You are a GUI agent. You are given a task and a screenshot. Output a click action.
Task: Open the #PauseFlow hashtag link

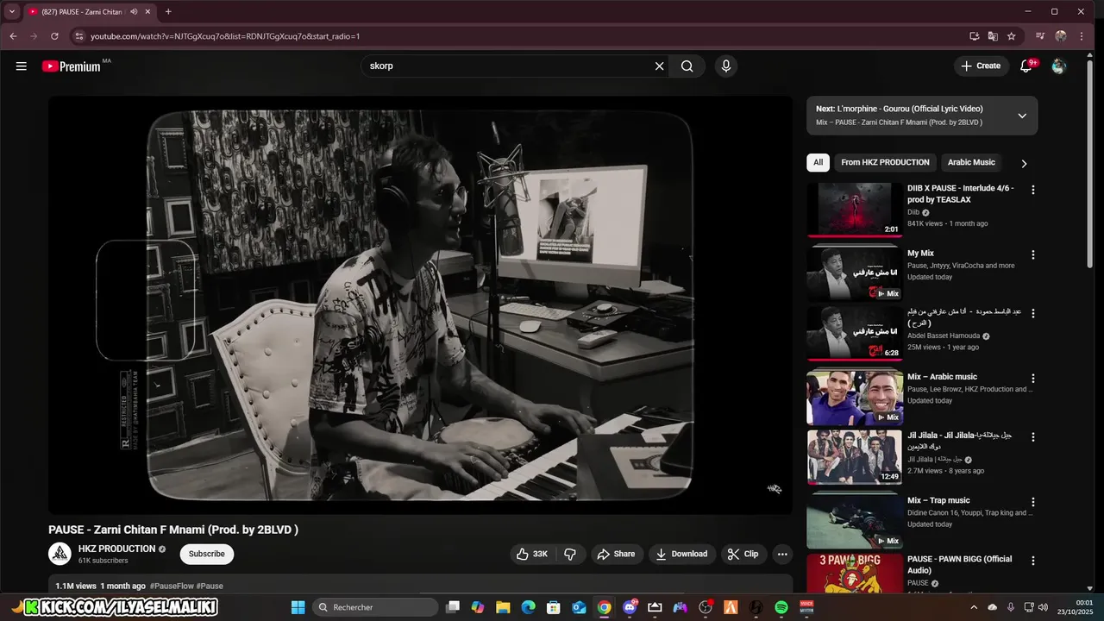[171, 586]
